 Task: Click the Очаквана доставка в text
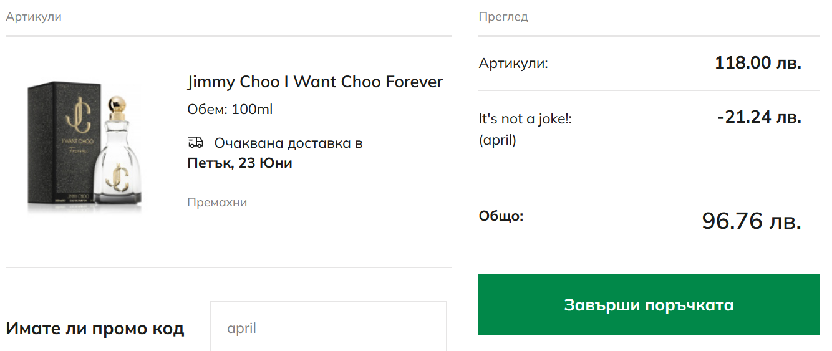pyautogui.click(x=288, y=143)
